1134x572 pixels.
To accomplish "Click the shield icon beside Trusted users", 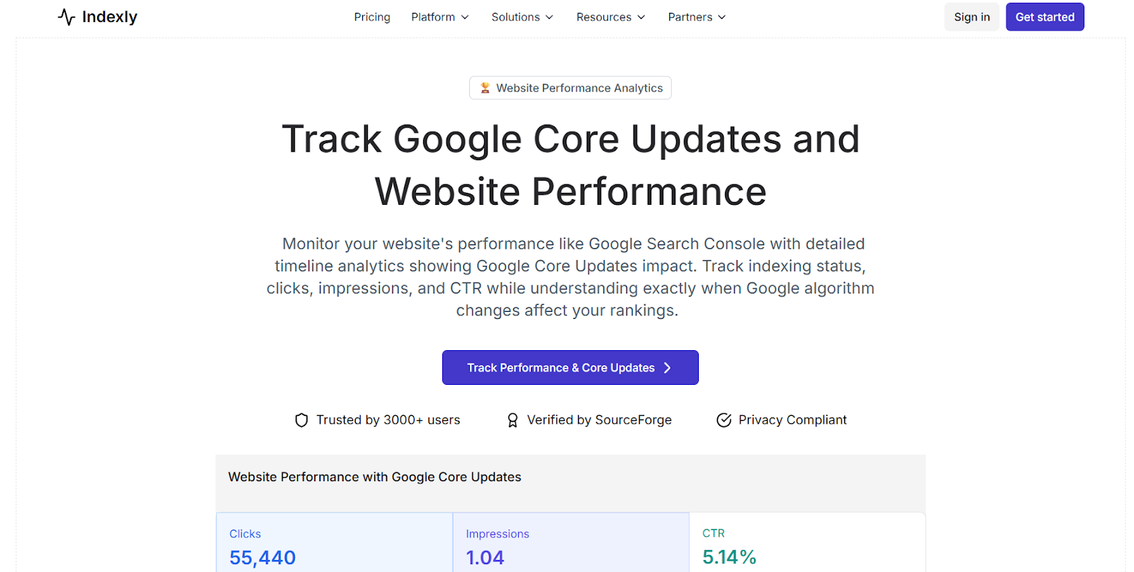I will (x=301, y=420).
